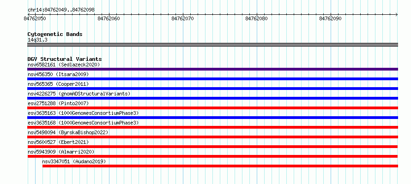Click the red nsv5943909 Almarri2020 bar
The height and width of the screenshot is (184, 411).
tap(212, 156)
